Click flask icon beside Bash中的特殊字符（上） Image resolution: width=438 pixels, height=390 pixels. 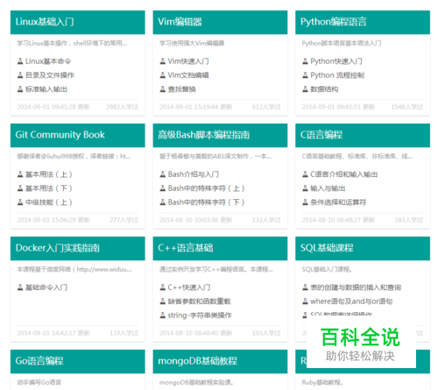click(x=163, y=188)
